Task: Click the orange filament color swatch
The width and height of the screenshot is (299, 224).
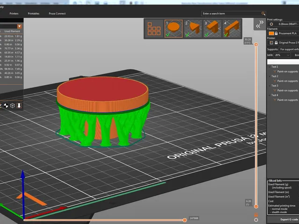Action: 271,33
